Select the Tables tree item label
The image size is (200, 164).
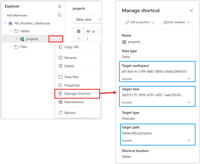pyautogui.click(x=25, y=31)
